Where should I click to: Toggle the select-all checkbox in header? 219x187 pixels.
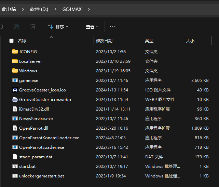coord(12,41)
